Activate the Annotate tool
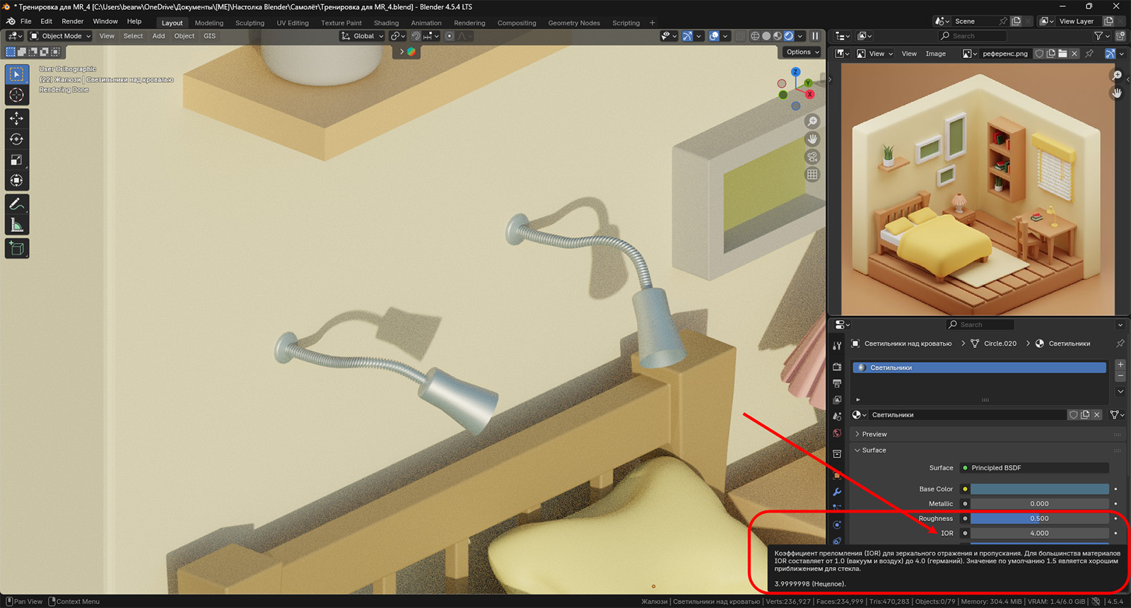The height and width of the screenshot is (608, 1131). click(x=16, y=204)
